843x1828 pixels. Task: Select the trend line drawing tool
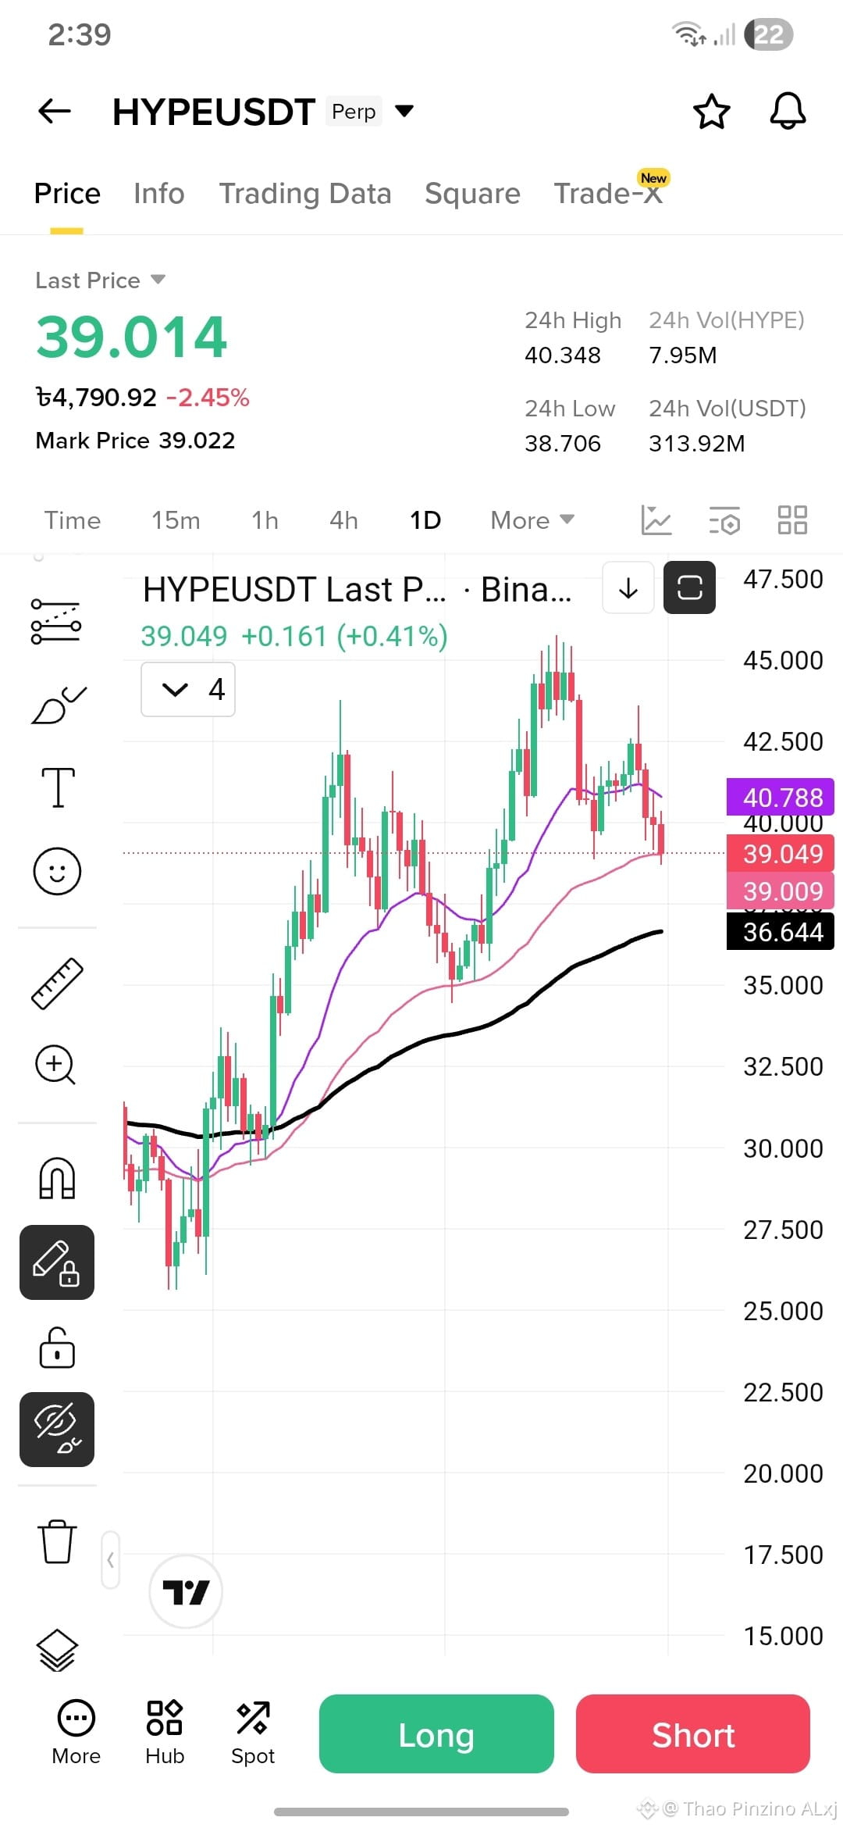56,622
